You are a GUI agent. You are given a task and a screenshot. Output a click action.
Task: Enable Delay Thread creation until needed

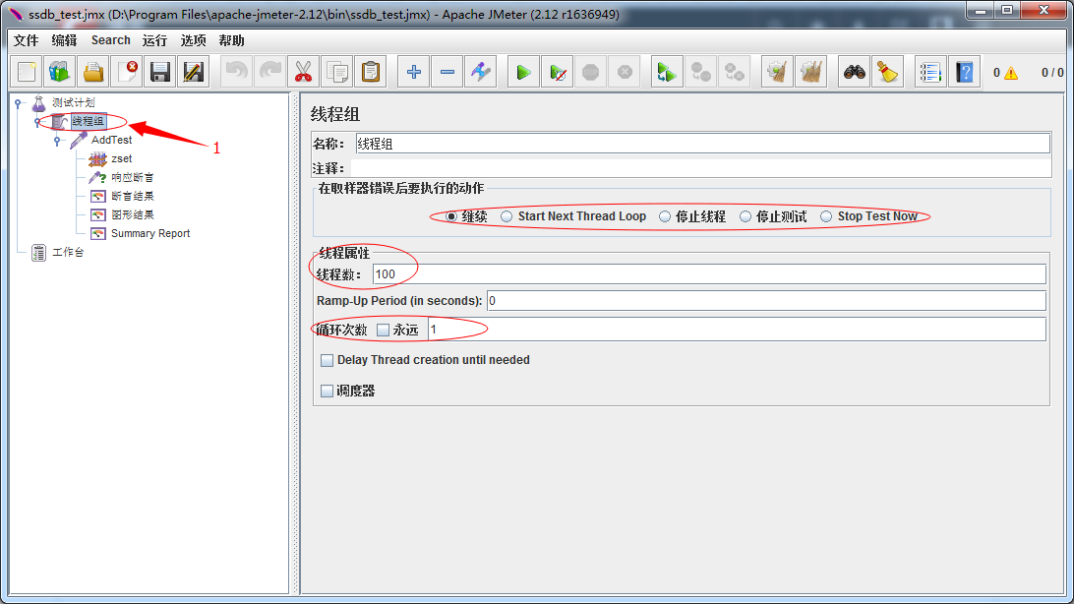pyautogui.click(x=328, y=360)
